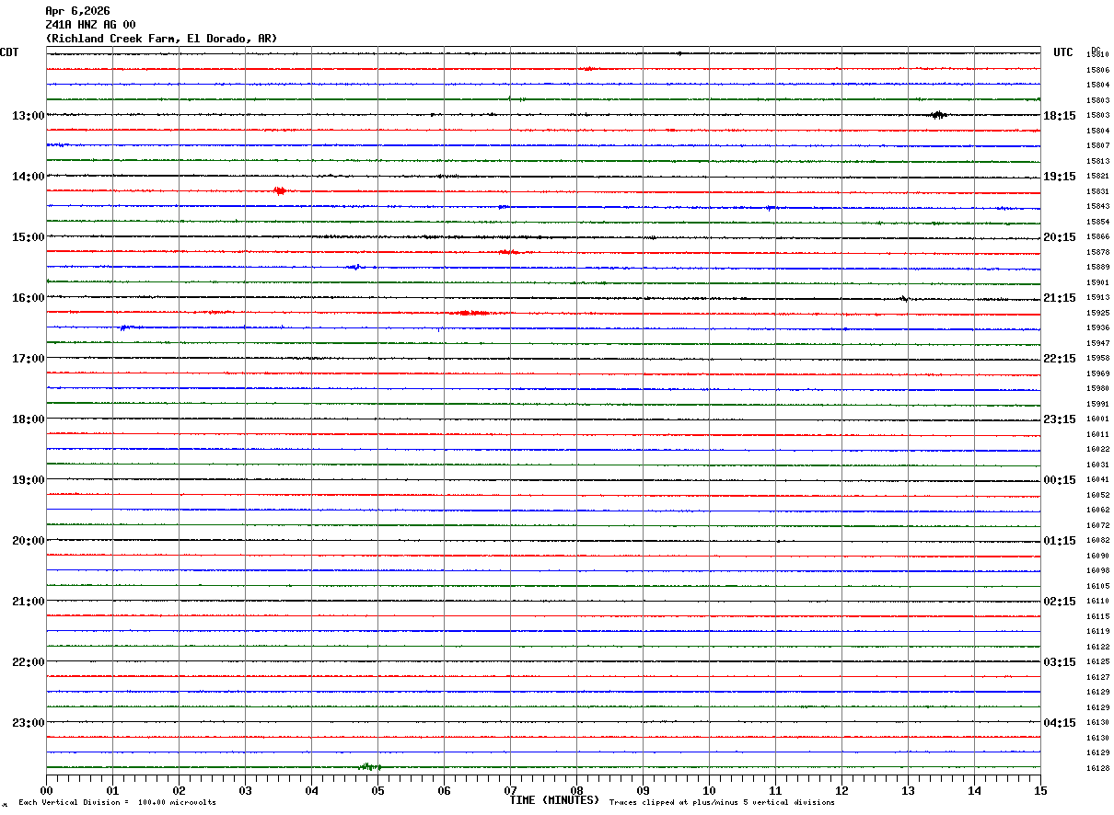Image resolution: width=1114 pixels, height=815 pixels.
Task: Click the 19:15 UTC time label
Action: click(x=1060, y=177)
